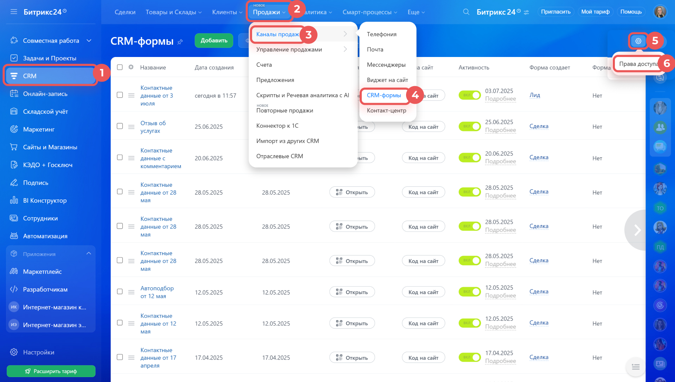Click the Лид link in Форма создает
675x382 pixels.
(x=535, y=95)
